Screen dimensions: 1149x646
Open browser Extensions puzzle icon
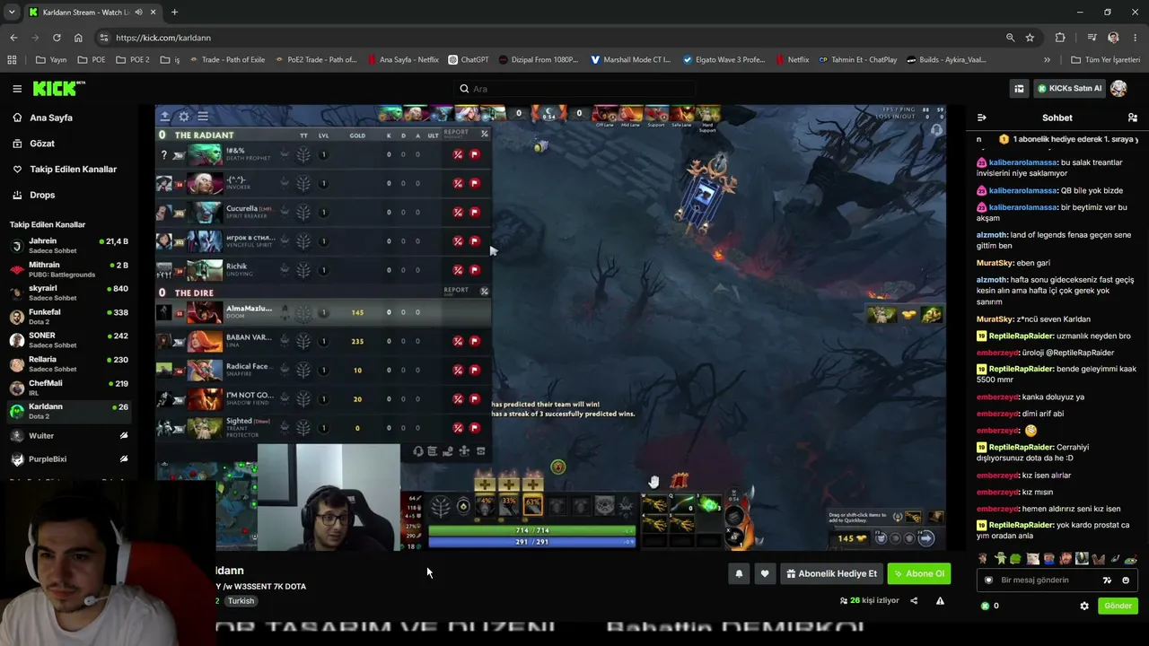[1060, 38]
